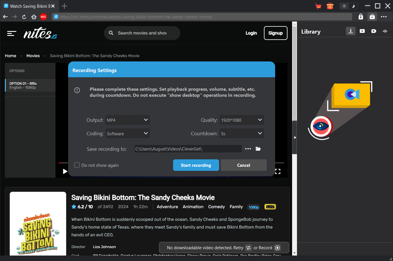Open the shopping cart icon

coord(318,6)
